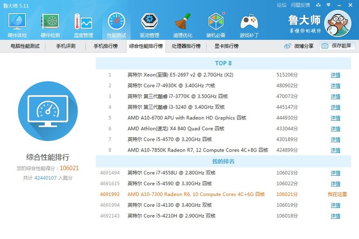This screenshot has width=359, height=239.
Task: Open the 硬件体检 hardware checkup icon
Action: pos(17,21)
